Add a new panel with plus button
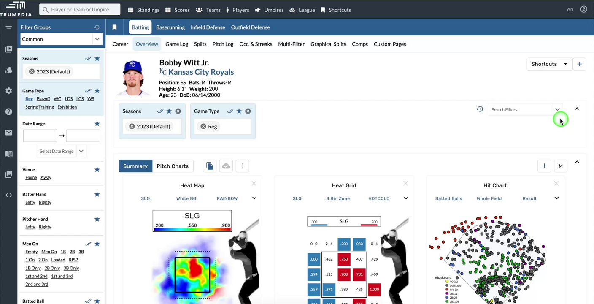The image size is (594, 304). (544, 166)
